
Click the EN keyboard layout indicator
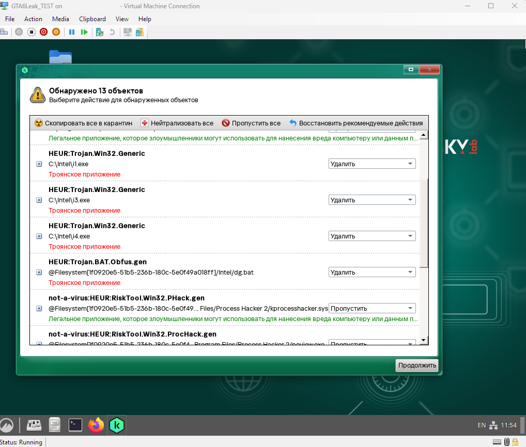(482, 425)
